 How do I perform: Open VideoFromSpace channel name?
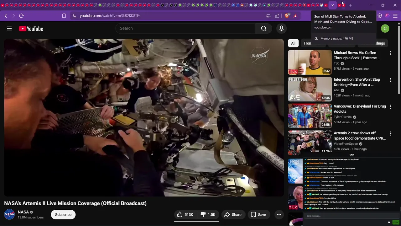click(x=346, y=144)
